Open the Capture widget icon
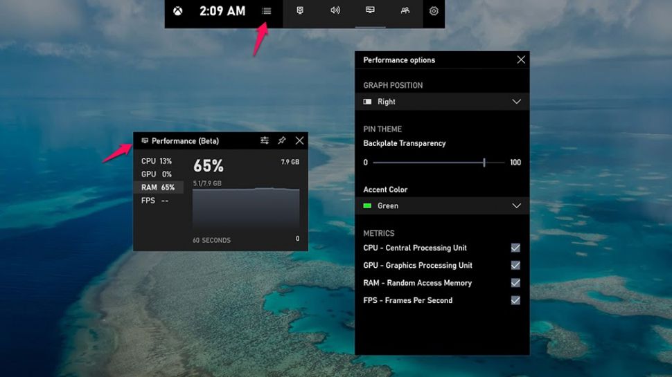Screen dimensions: 672x377 pyautogui.click(x=300, y=11)
